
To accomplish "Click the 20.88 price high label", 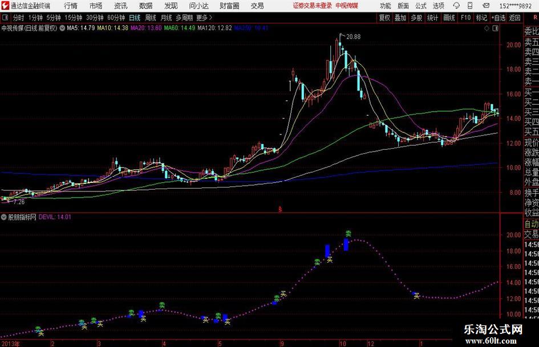I will coord(354,37).
